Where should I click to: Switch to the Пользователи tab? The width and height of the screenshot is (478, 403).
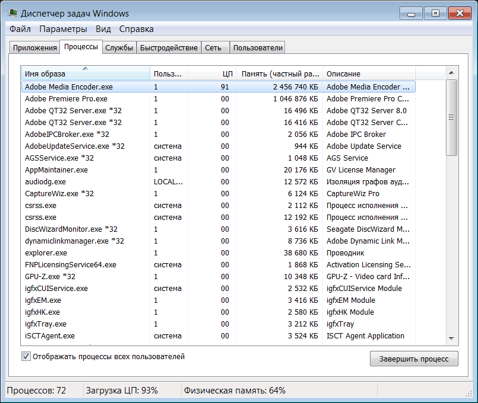(x=258, y=48)
